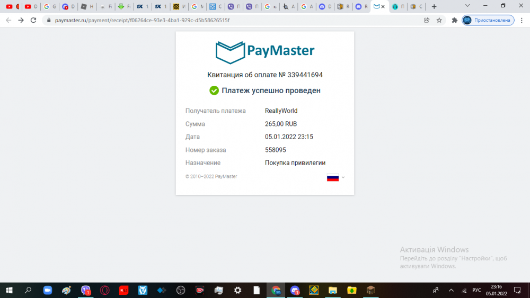Click the address bar URL field
530x298 pixels.
point(236,20)
